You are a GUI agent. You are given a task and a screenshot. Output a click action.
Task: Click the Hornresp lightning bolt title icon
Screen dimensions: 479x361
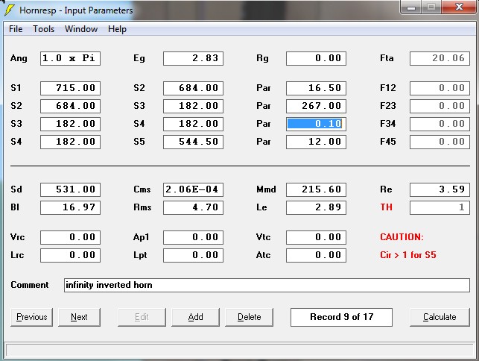click(9, 10)
